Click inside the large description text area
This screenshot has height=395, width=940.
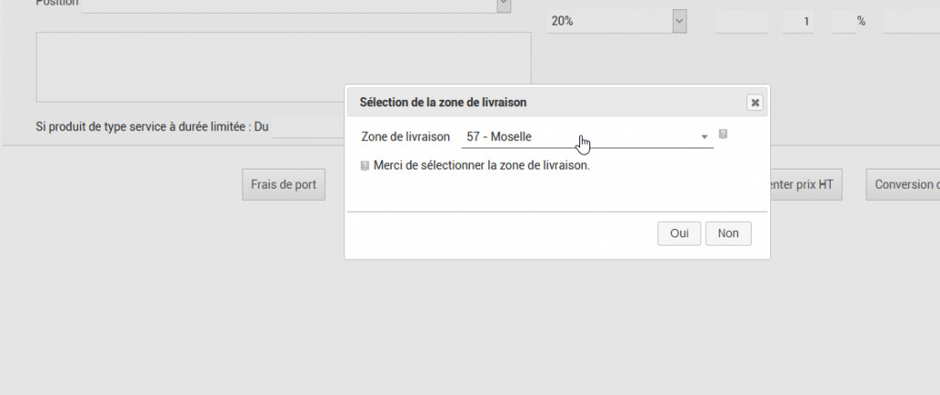coord(283,67)
